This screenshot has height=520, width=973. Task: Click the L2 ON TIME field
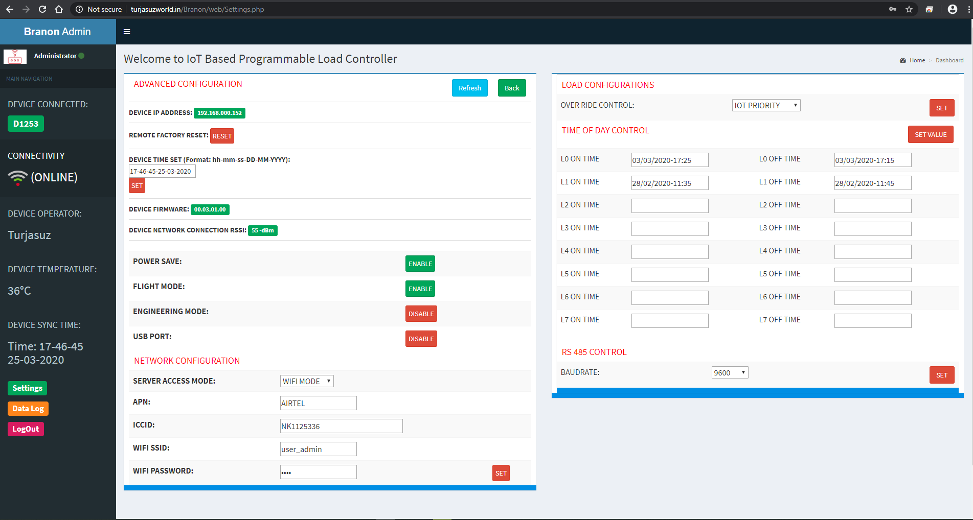[x=670, y=206]
